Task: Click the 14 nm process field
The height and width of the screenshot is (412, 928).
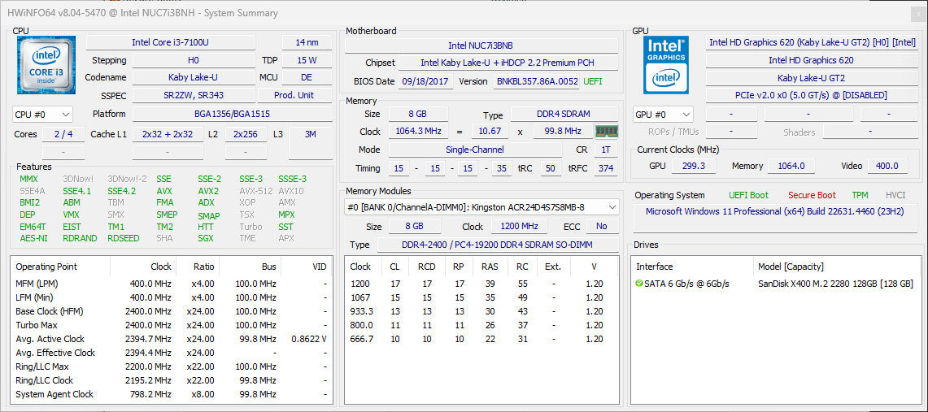Action: coord(307,42)
